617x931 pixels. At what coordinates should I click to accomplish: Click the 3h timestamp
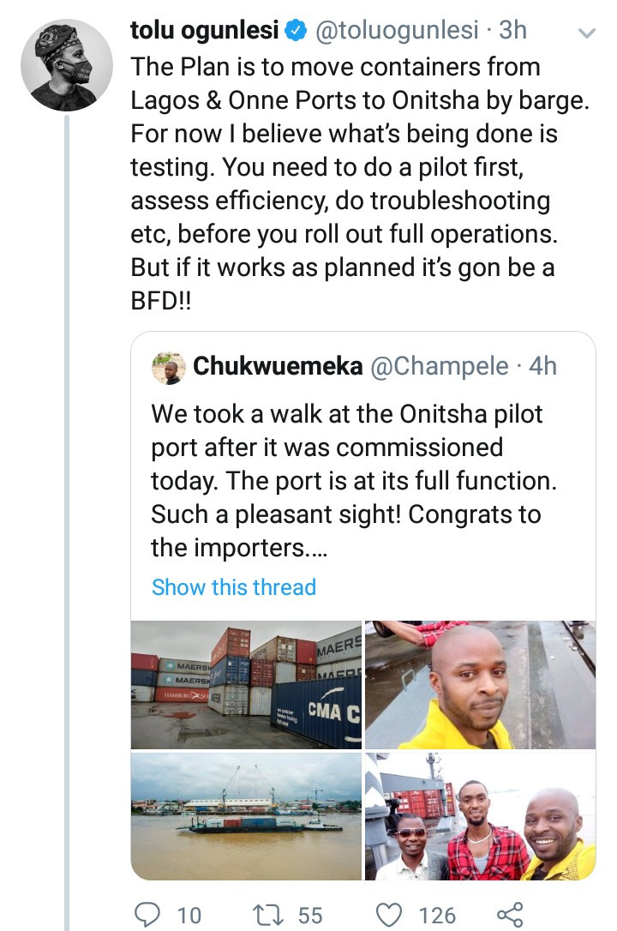point(512,31)
